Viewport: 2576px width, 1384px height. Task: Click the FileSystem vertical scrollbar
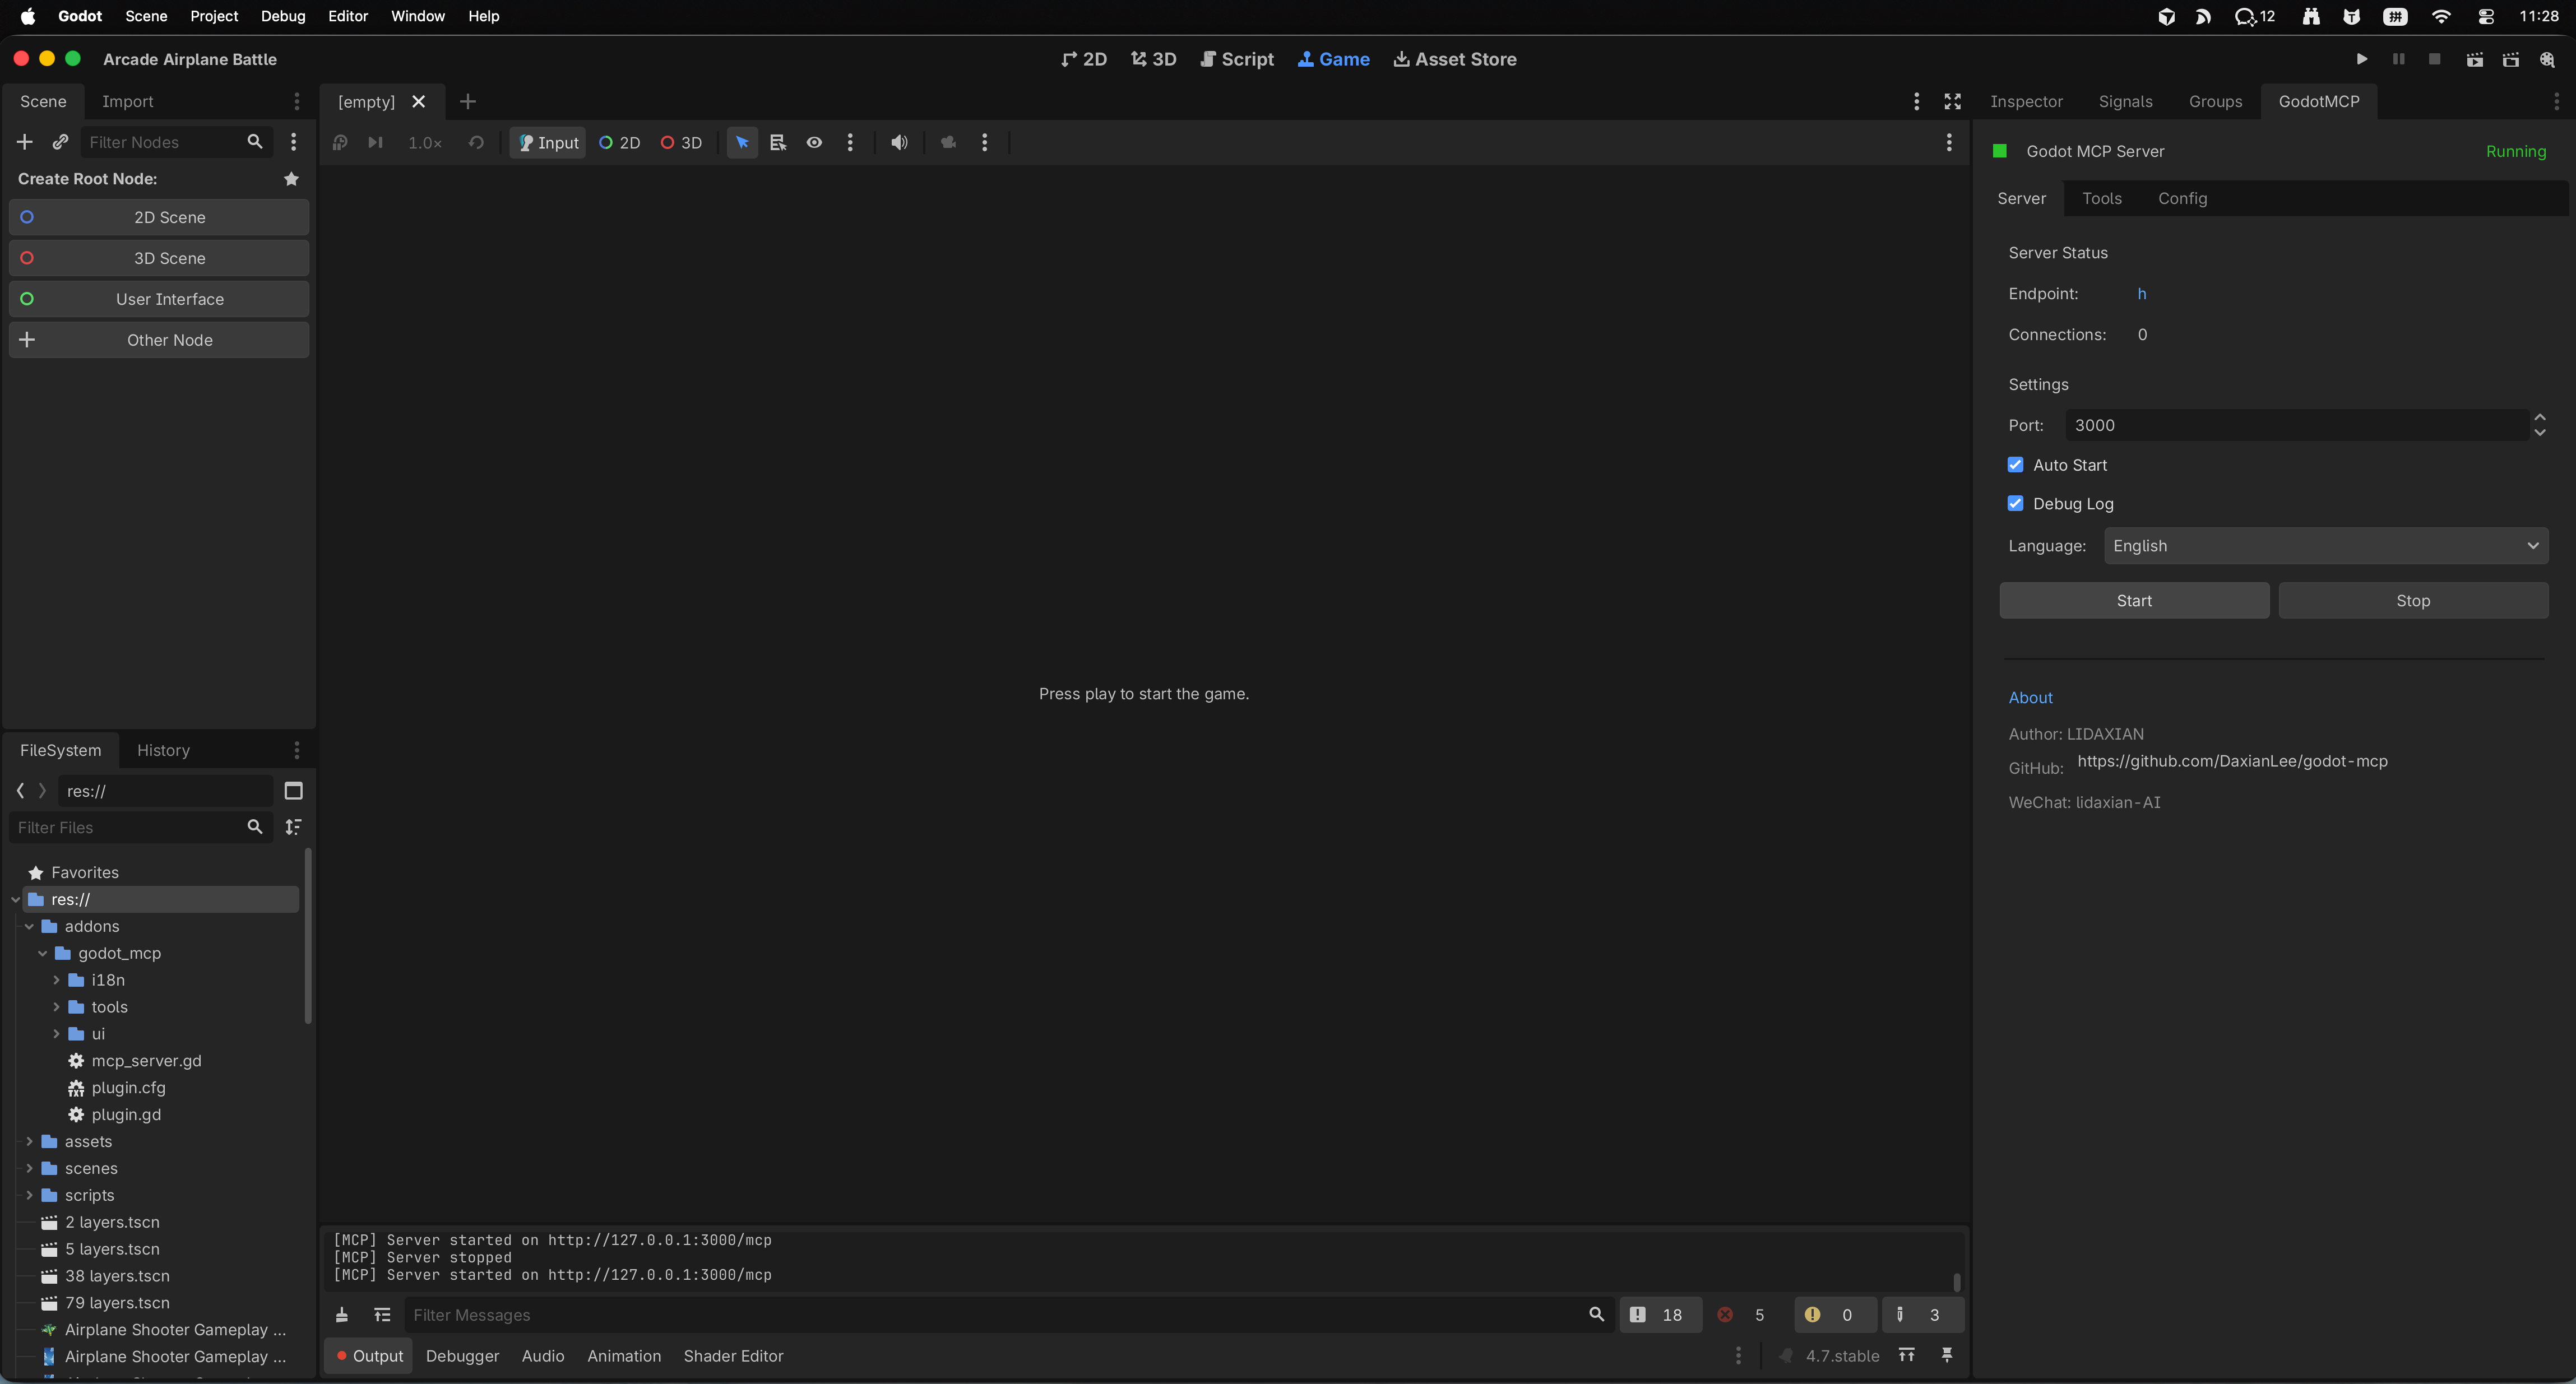click(x=308, y=935)
